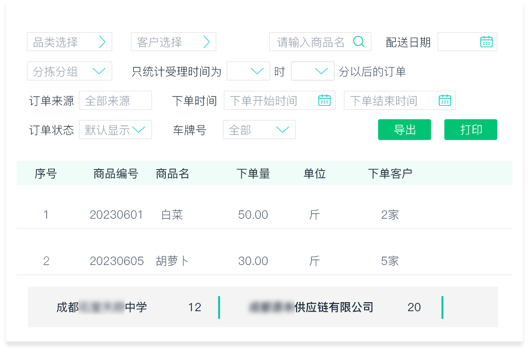
Task: Select the 胡萝卜 product row
Action: [x=172, y=261]
